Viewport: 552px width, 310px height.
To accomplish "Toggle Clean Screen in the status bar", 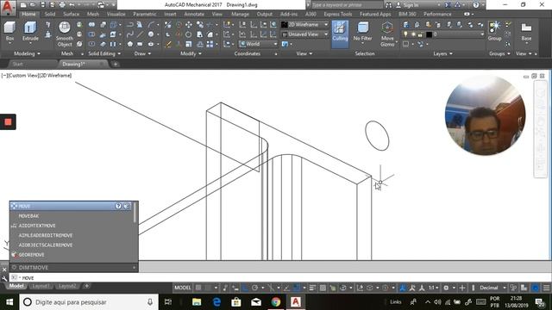I will click(536, 288).
